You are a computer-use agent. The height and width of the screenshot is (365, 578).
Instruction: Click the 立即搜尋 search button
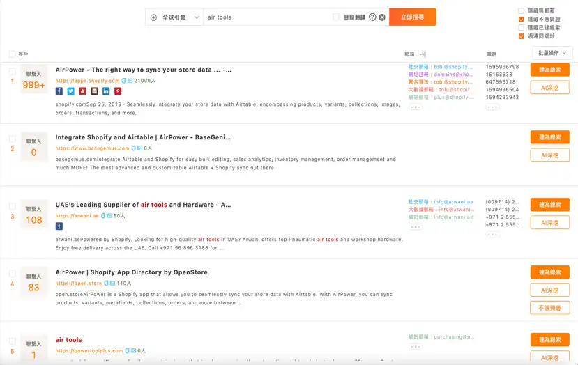(x=413, y=17)
